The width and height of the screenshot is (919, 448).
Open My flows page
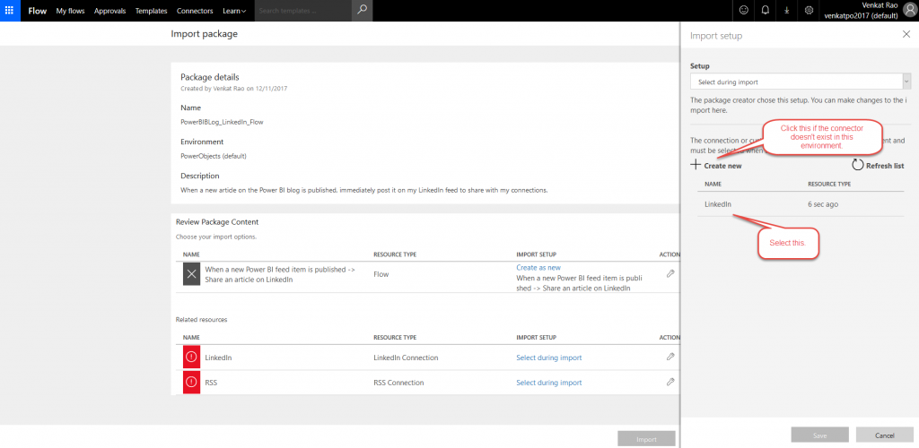[70, 11]
